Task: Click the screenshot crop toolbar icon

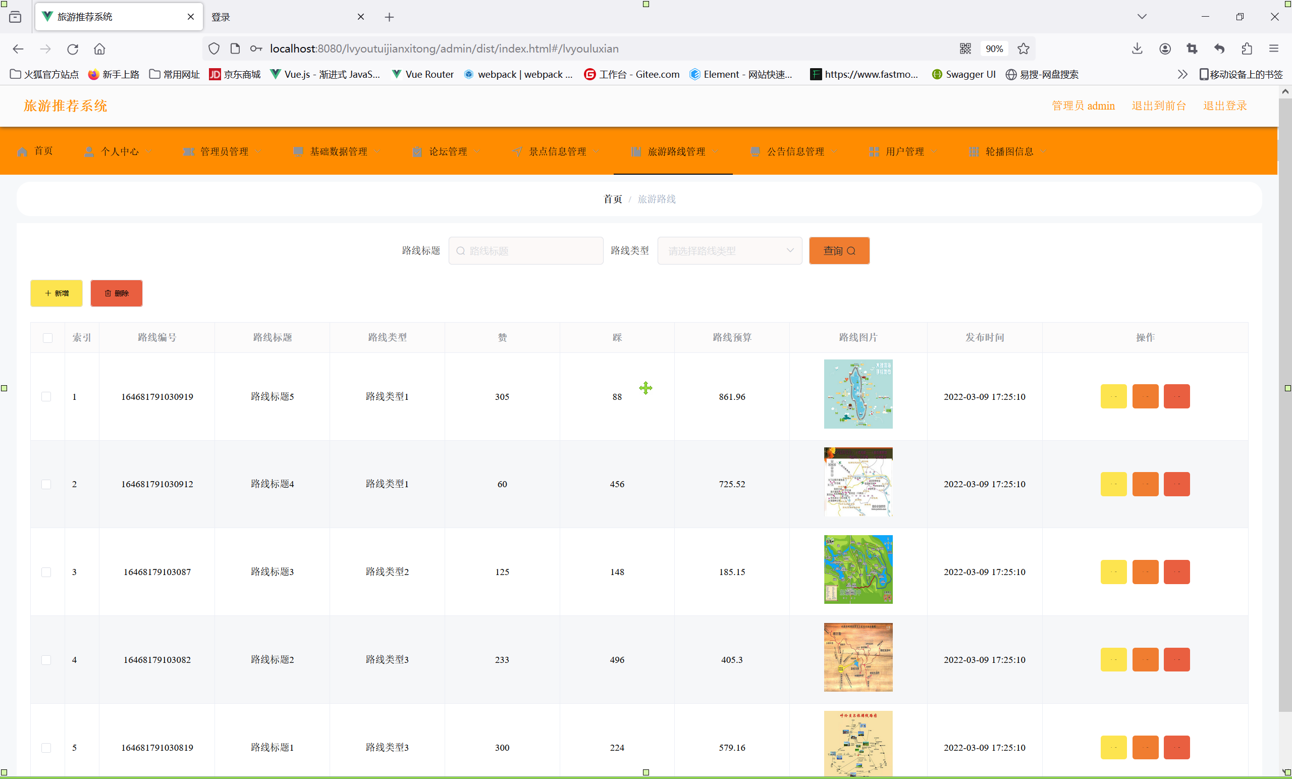Action: [x=1192, y=49]
